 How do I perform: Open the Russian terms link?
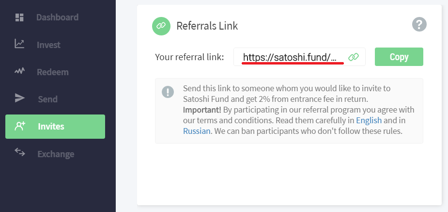197,131
